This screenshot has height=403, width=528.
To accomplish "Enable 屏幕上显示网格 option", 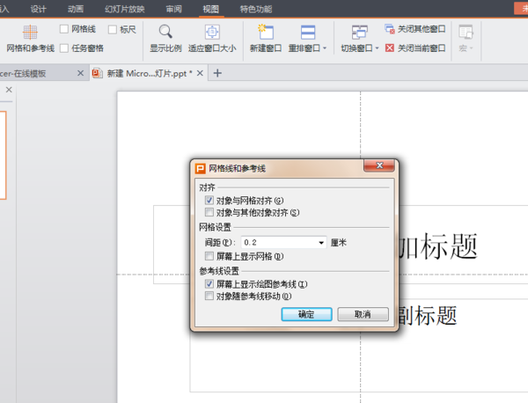I will [209, 256].
